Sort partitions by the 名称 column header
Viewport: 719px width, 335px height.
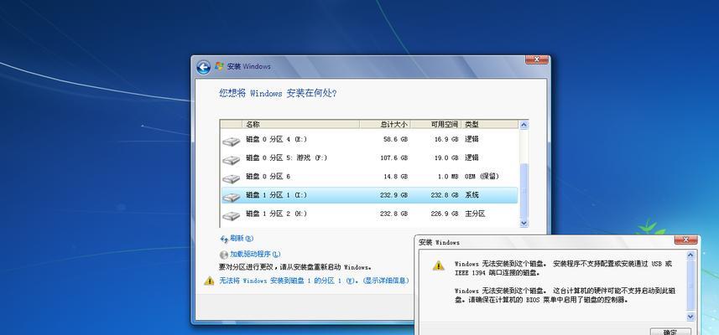301,124
